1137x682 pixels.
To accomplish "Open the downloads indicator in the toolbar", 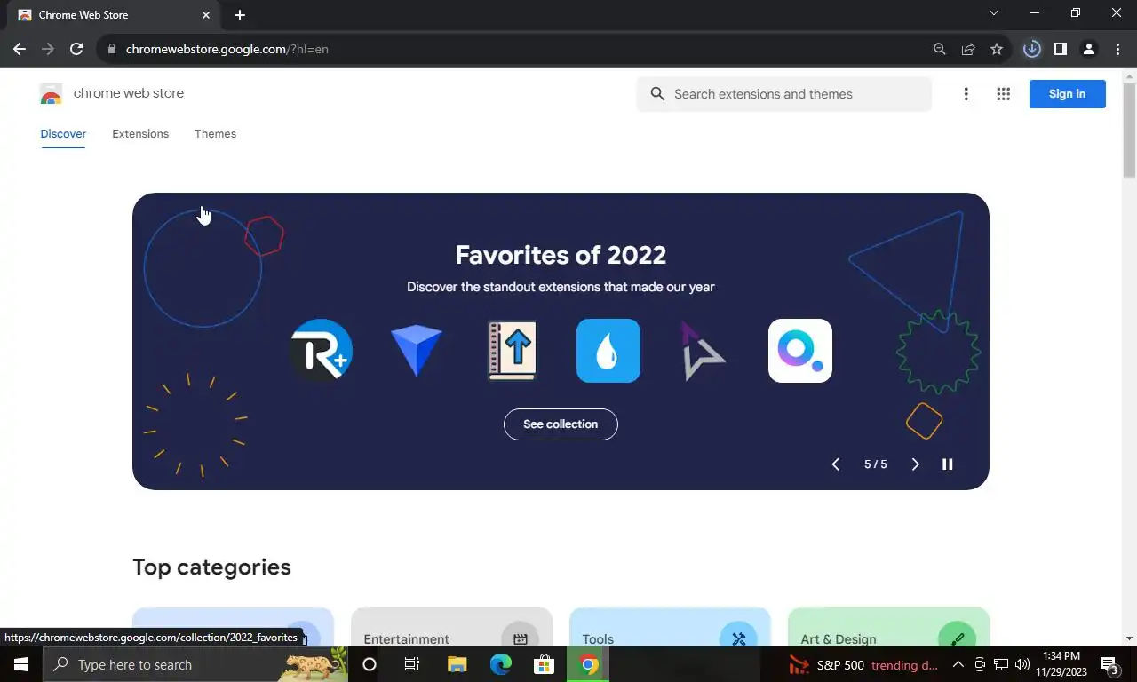I will pyautogui.click(x=1031, y=49).
